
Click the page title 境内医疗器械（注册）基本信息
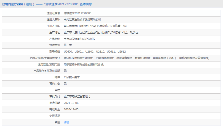point(48,4)
